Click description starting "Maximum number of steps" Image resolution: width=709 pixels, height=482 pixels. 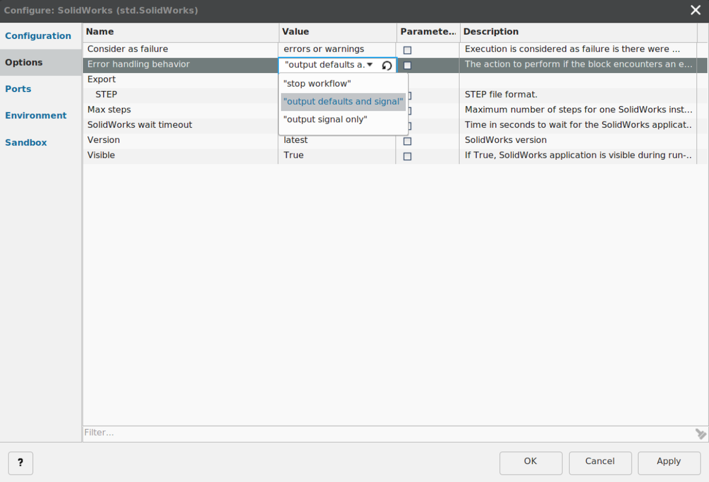click(578, 110)
